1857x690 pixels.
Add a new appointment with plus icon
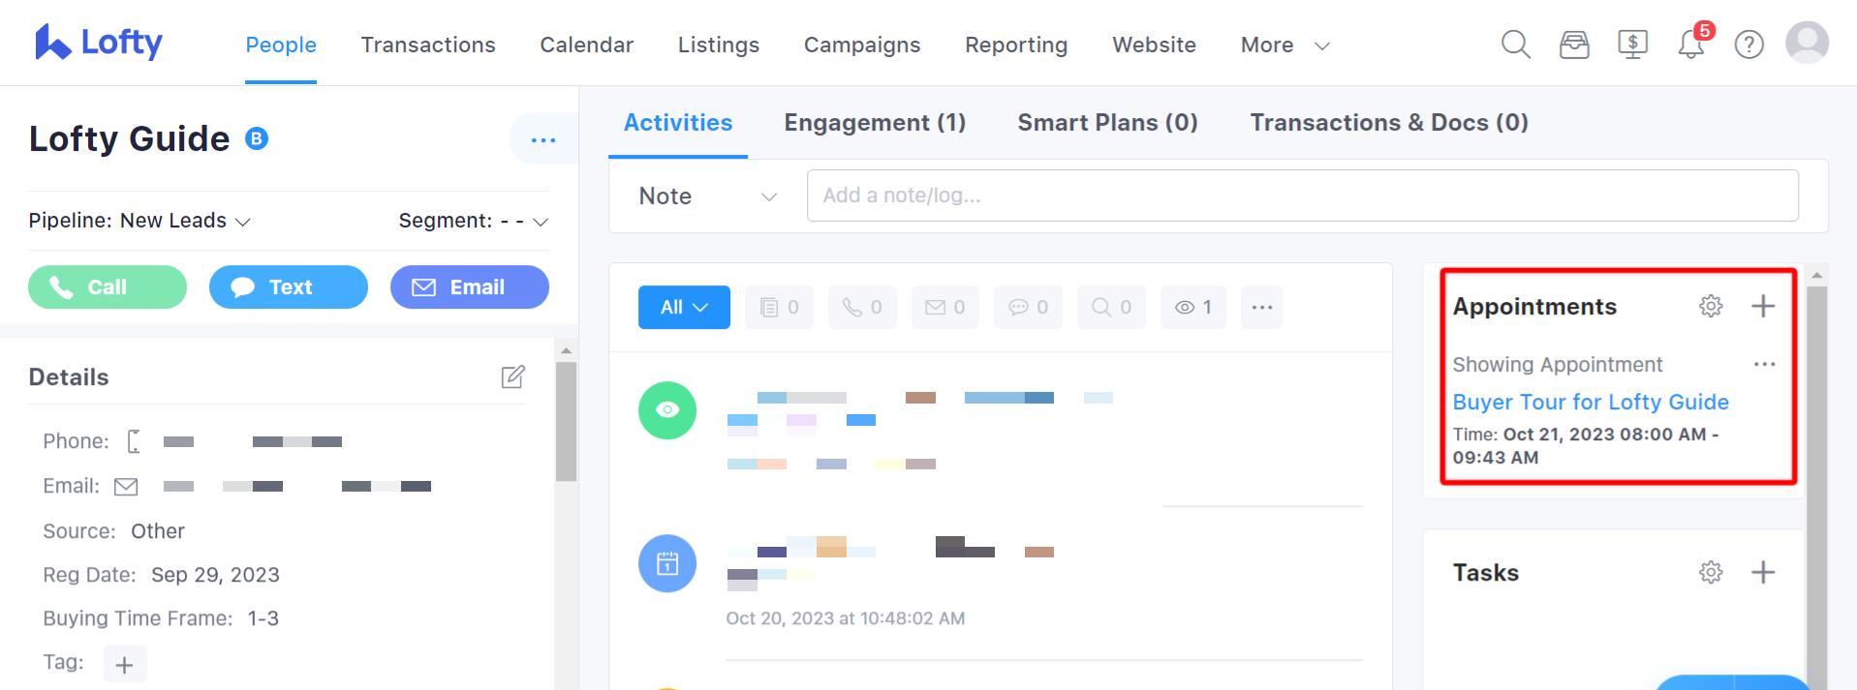point(1763,306)
